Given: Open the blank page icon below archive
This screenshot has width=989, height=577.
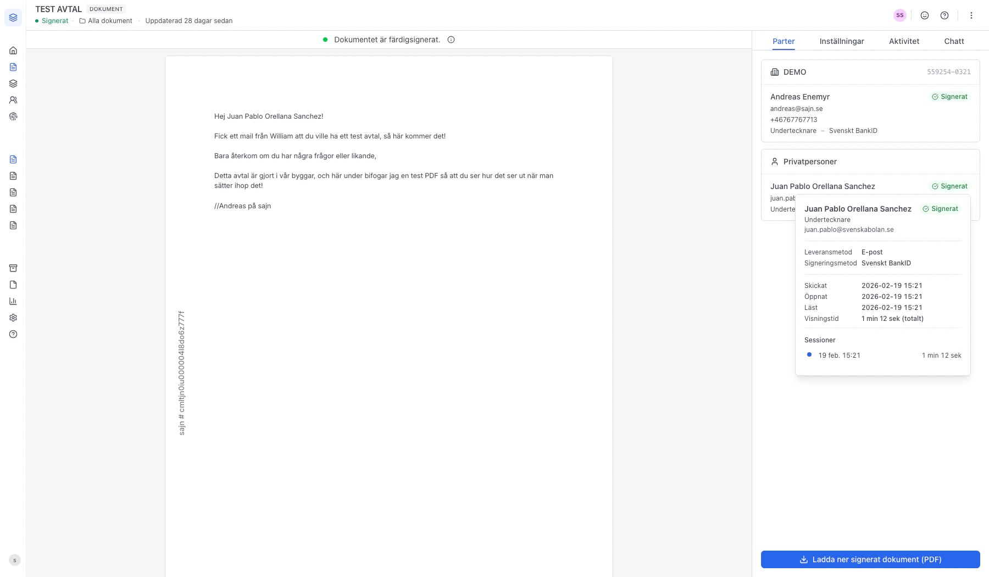Looking at the screenshot, I should 13,285.
